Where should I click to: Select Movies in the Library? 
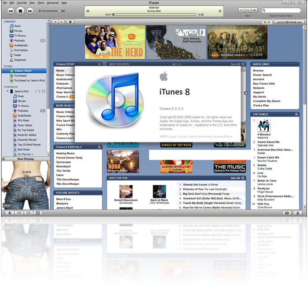coord(18,31)
